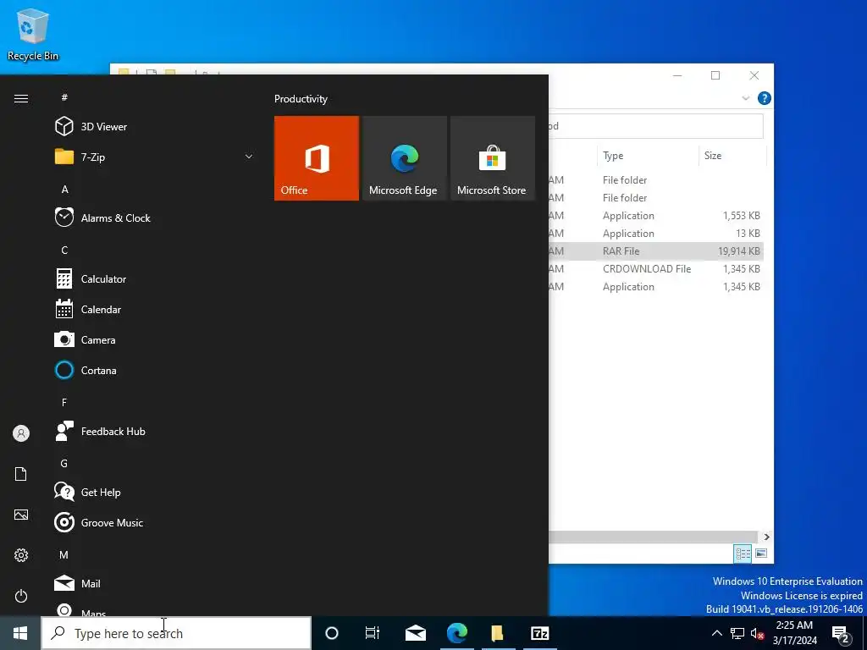The height and width of the screenshot is (650, 867).
Task: Click the Windows Start button
Action: click(20, 633)
